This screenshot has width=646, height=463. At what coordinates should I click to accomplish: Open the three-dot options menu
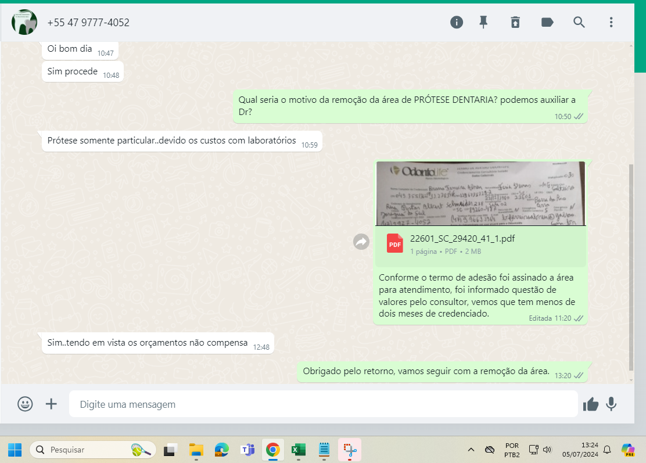tap(611, 22)
